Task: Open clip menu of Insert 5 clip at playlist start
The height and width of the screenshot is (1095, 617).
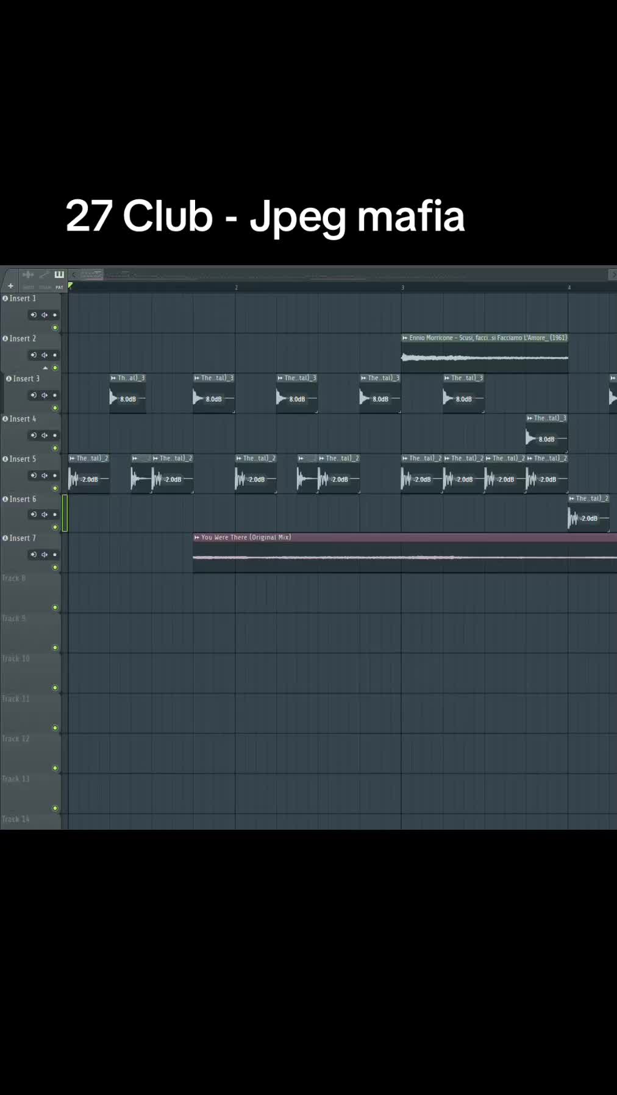Action: pyautogui.click(x=72, y=458)
